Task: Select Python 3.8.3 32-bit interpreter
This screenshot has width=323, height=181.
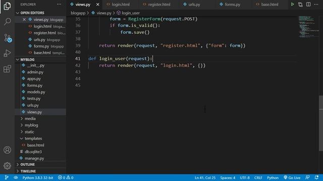Action: click(38, 177)
